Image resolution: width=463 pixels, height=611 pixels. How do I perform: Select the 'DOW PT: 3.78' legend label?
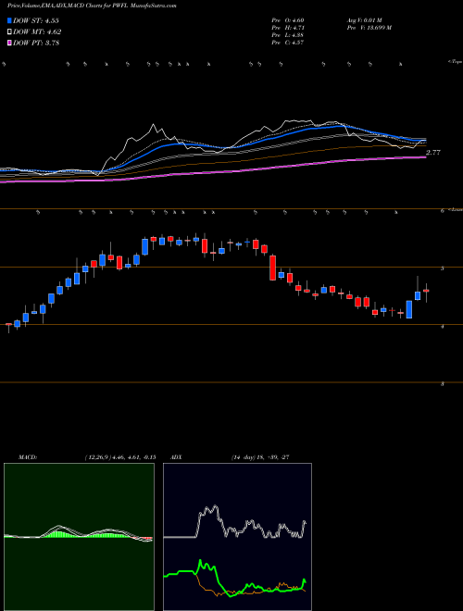(x=36, y=44)
